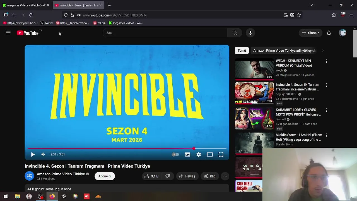Toggle the autoplay switch in player
Image resolution: width=357 pixels, height=201 pixels.
[x=175, y=154]
